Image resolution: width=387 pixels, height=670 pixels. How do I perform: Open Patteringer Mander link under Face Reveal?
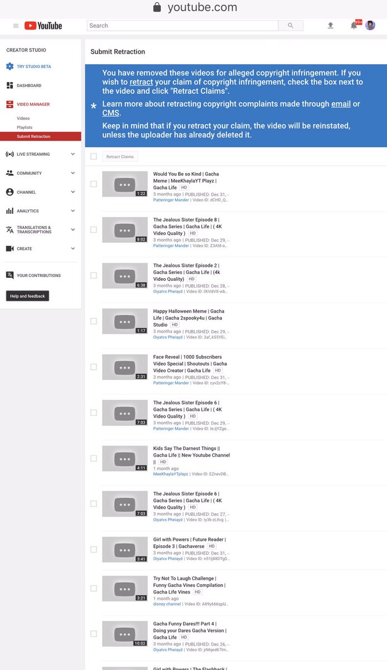click(171, 383)
